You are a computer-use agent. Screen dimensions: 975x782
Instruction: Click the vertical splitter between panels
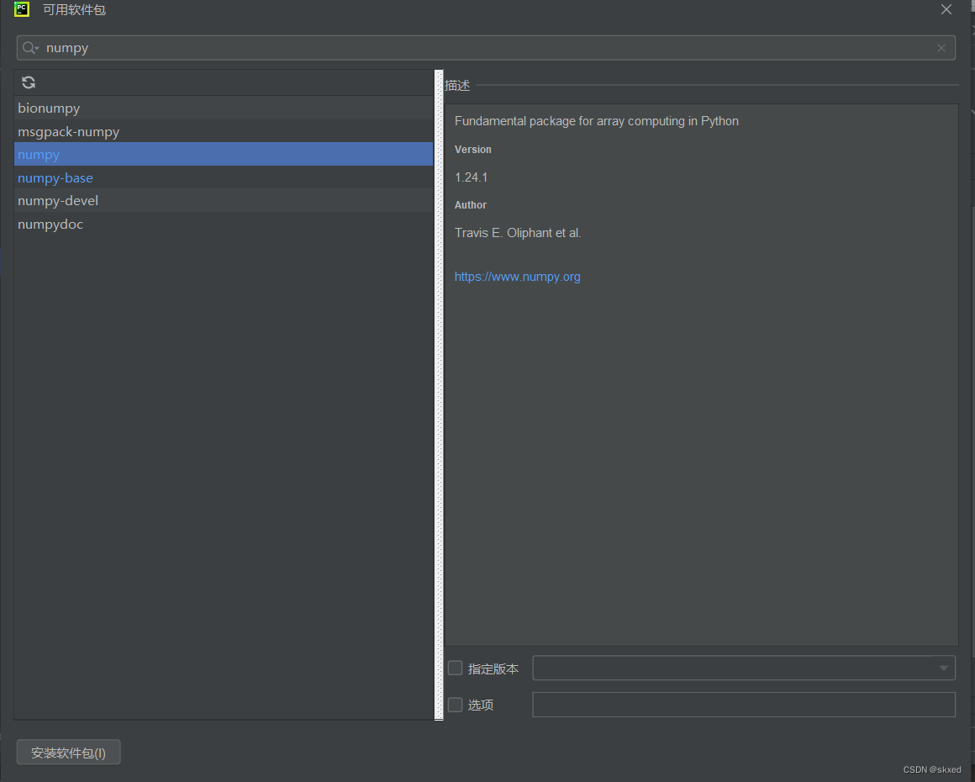[439, 395]
